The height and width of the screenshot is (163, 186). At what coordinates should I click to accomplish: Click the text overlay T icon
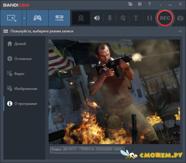click(x=136, y=18)
